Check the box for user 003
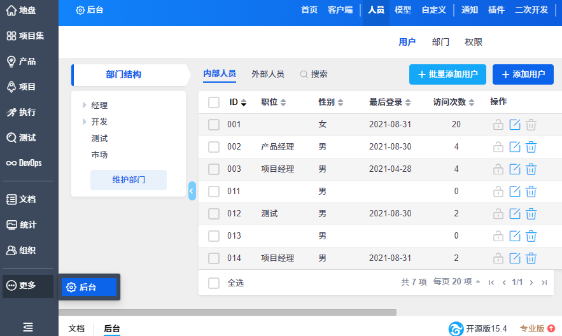 (x=214, y=169)
